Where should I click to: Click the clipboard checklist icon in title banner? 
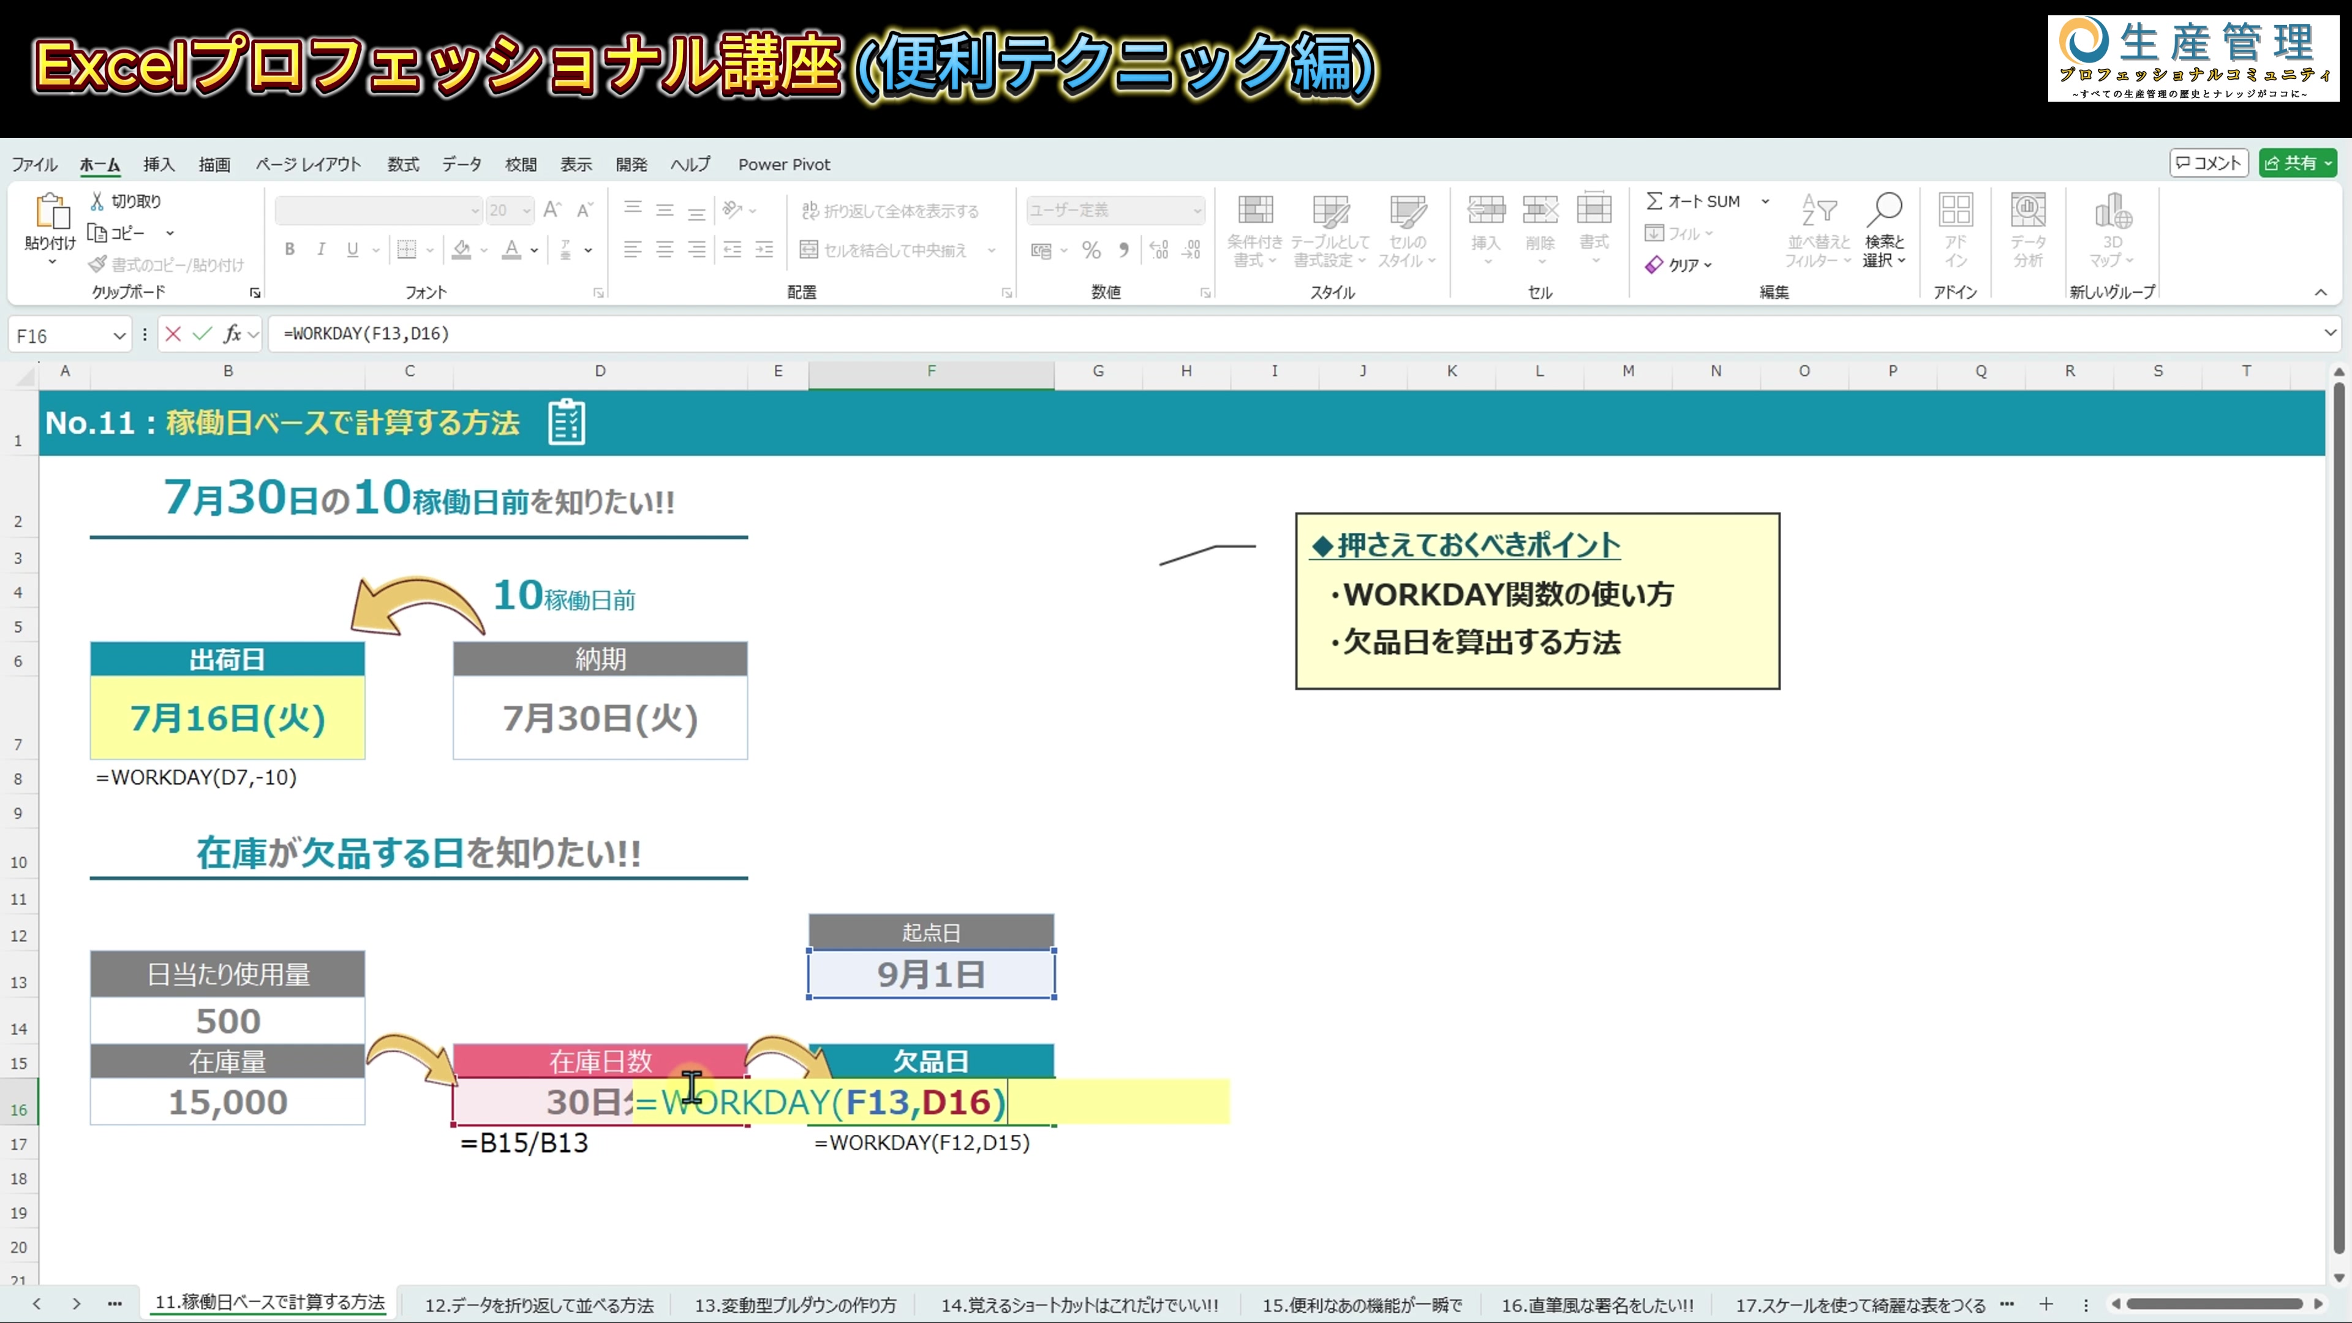(566, 422)
